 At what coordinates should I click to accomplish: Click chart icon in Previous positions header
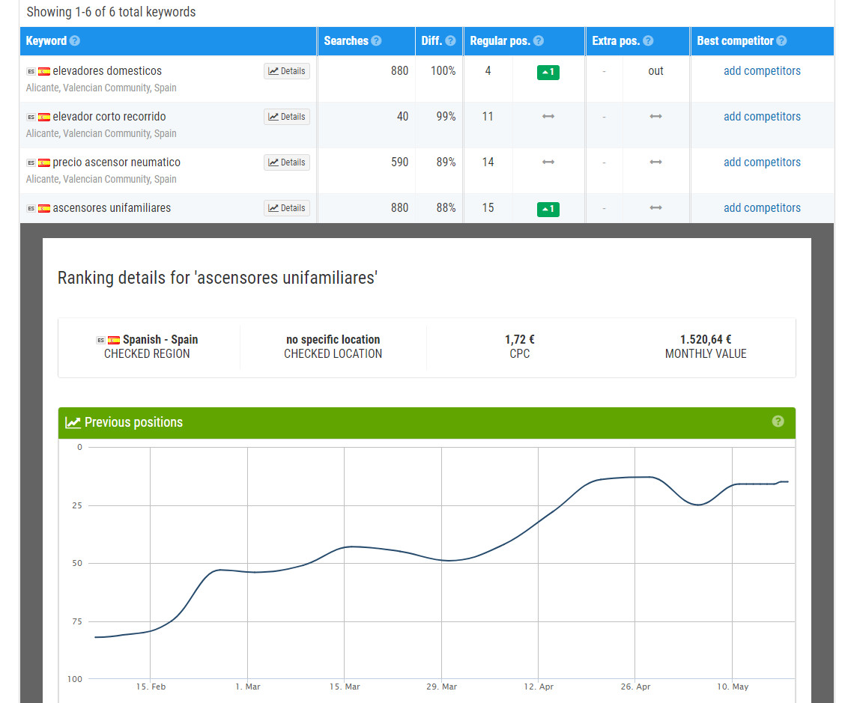[x=73, y=423]
